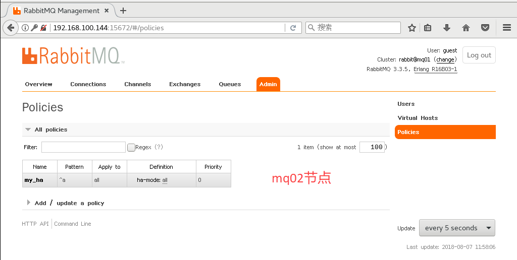This screenshot has height=260, width=517.
Task: Click the Apply to column header
Action: point(110,167)
